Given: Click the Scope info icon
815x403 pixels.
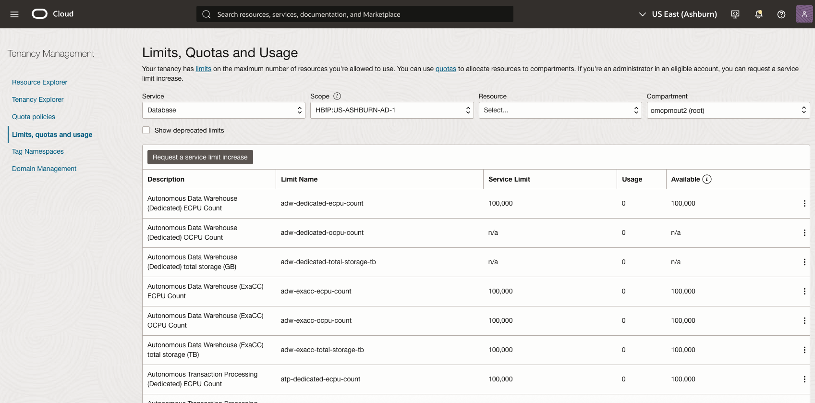Looking at the screenshot, I should tap(337, 96).
